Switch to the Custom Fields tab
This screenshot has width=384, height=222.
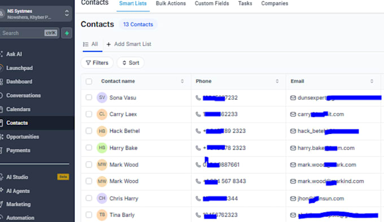212,3
